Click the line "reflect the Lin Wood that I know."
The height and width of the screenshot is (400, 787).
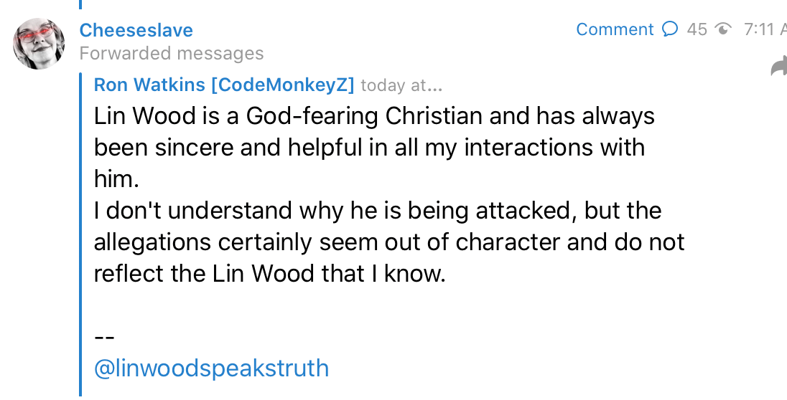pos(270,274)
